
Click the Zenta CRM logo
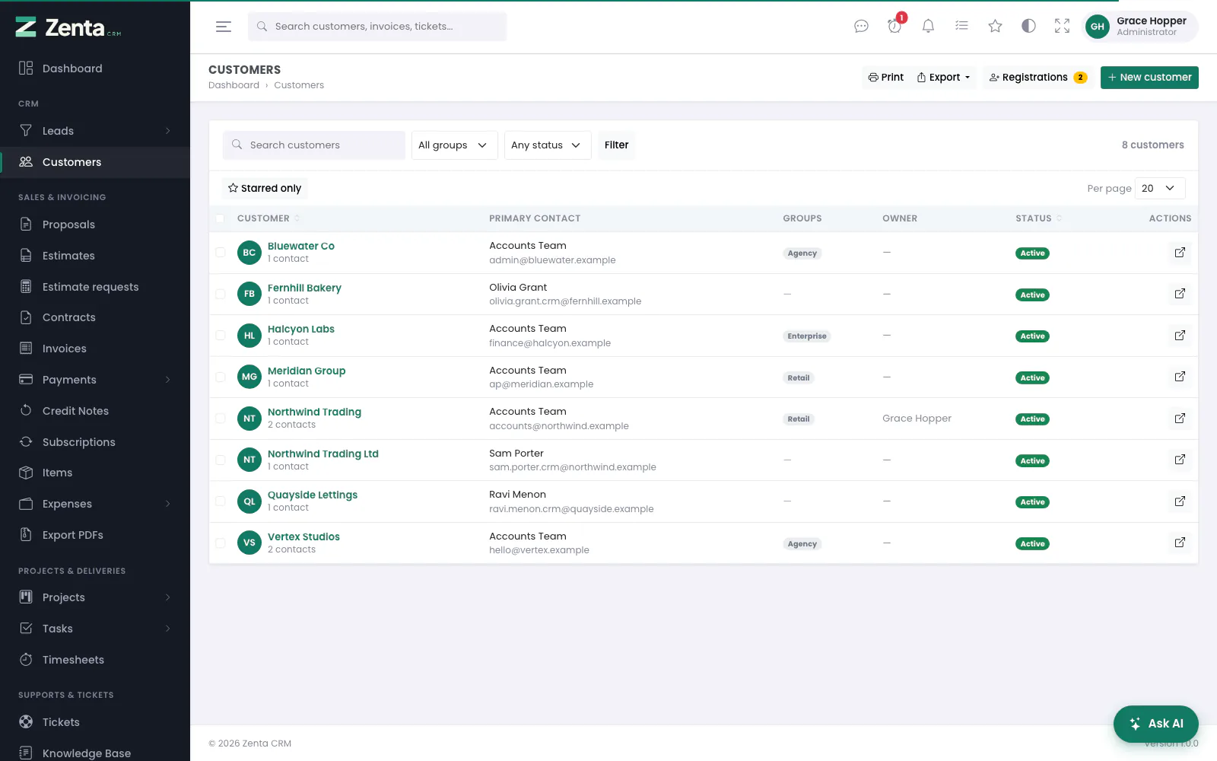click(68, 28)
